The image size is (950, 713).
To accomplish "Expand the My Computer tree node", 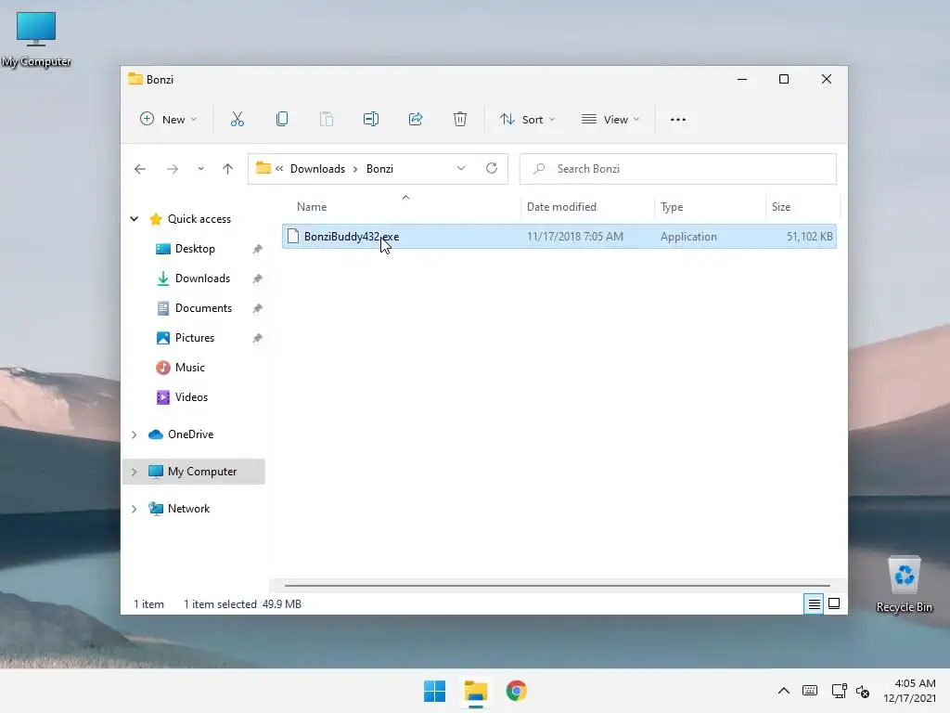I will (134, 472).
